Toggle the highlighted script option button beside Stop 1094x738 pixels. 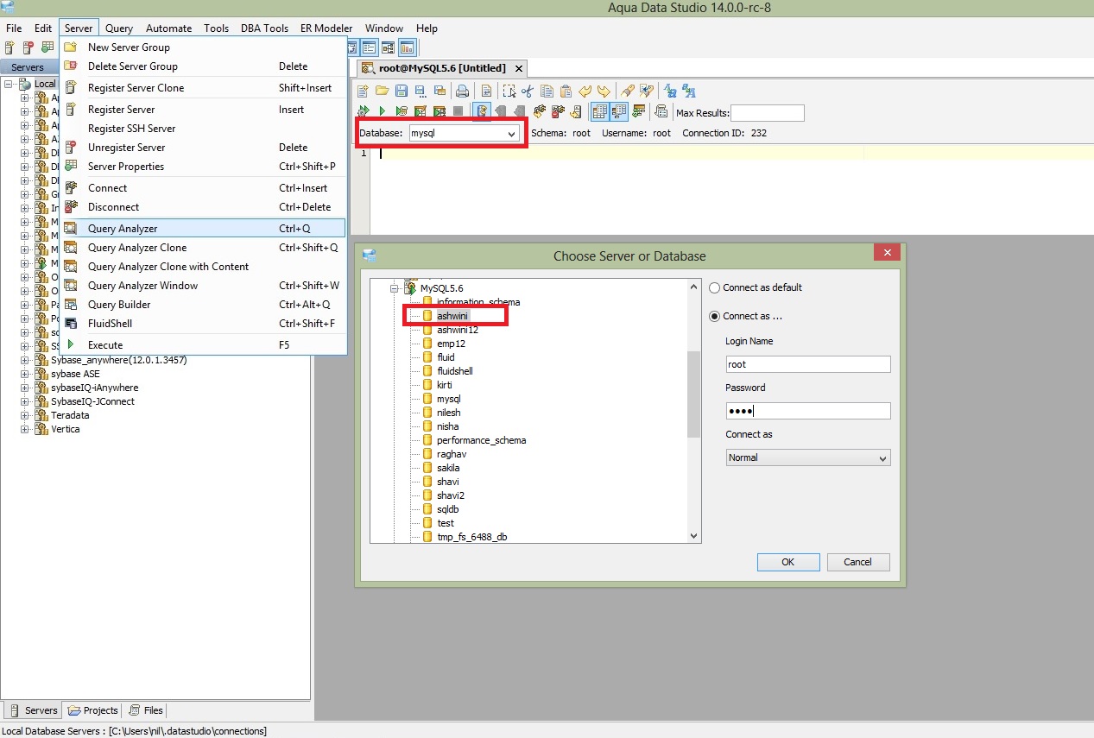point(483,110)
